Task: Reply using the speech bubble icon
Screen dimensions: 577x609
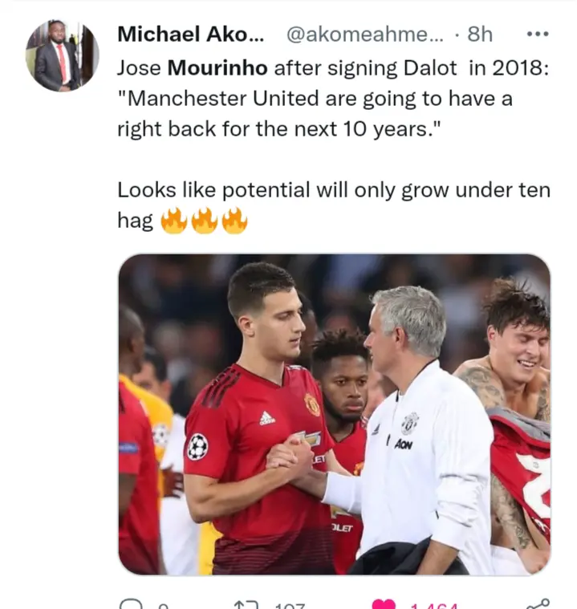Action: tap(131, 604)
